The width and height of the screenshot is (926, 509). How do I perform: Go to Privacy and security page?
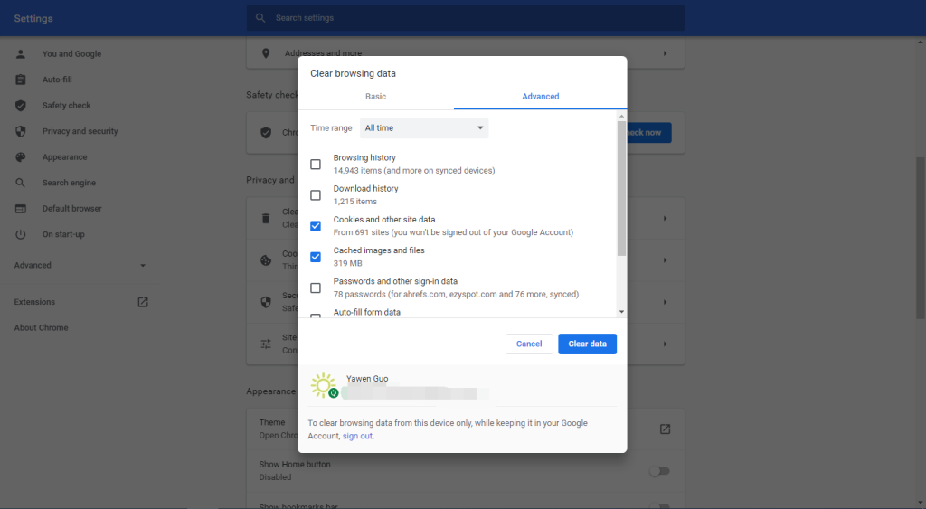click(80, 131)
